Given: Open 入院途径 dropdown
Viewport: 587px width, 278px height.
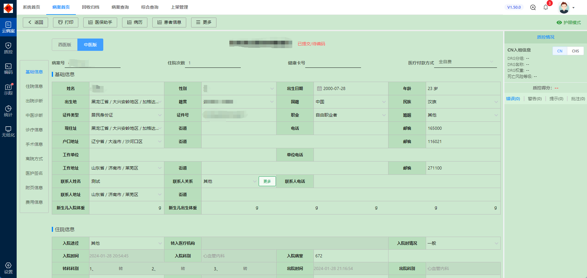Looking at the screenshot, I should 127,243.
